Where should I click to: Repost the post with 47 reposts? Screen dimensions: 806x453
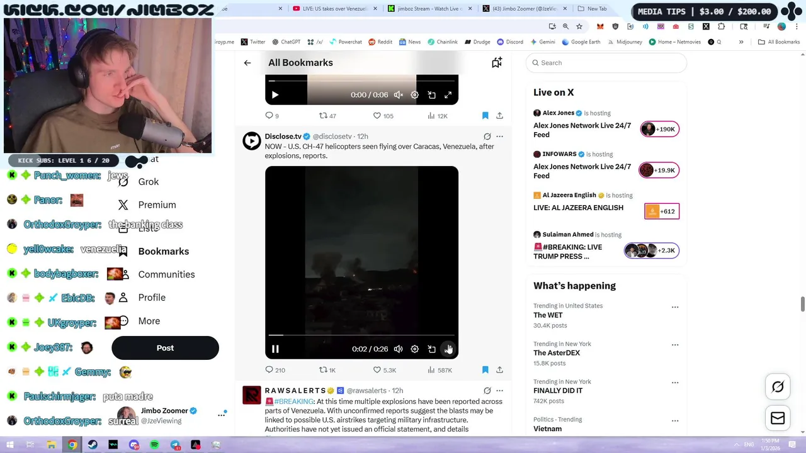point(327,116)
